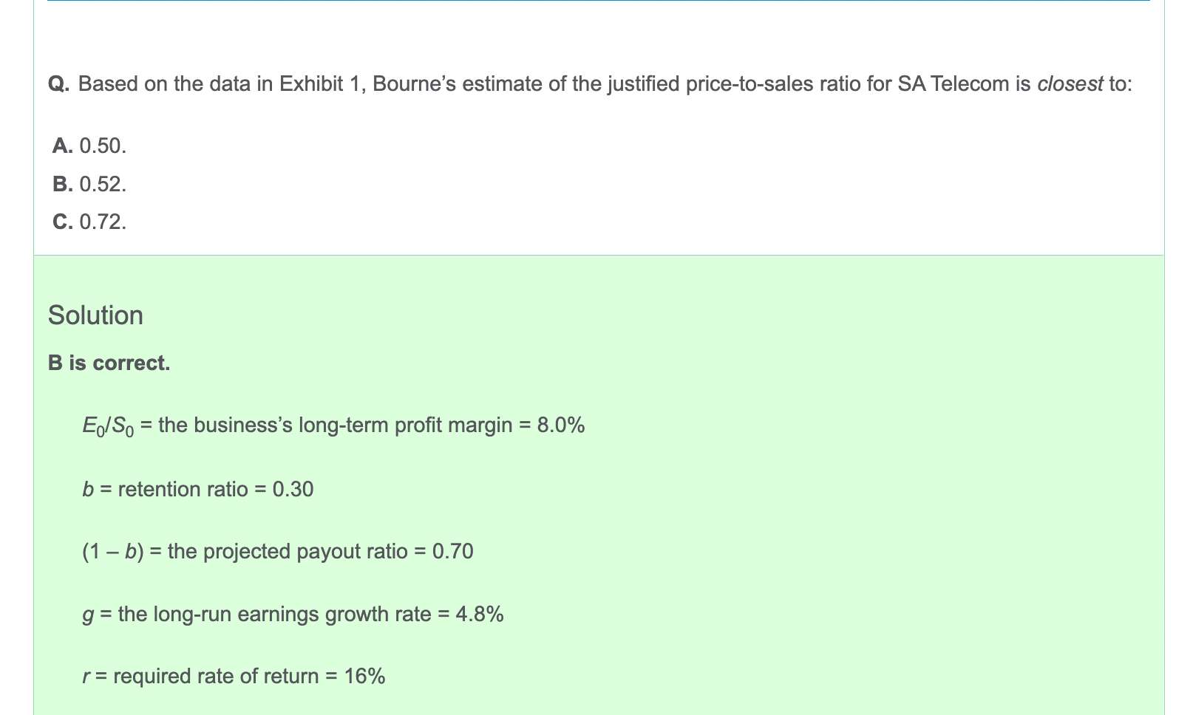
Task: Click the b retention ratio line
Action: pyautogui.click(x=198, y=490)
